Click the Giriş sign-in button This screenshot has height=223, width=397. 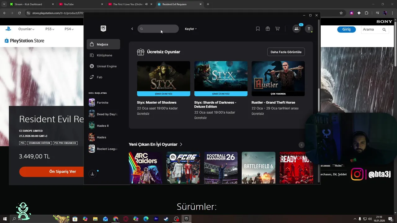click(x=346, y=29)
